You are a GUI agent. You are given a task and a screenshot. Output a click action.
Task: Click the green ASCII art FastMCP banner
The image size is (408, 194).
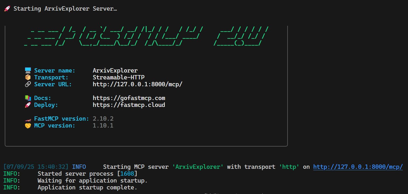(x=147, y=36)
